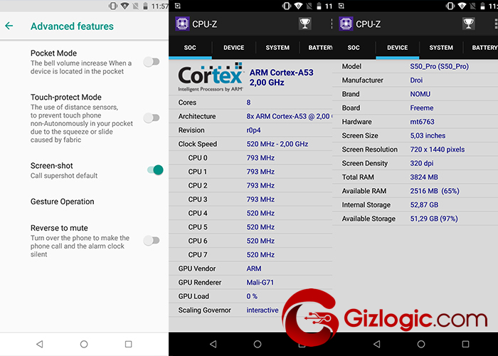498x356 pixels.
Task: Tap the battery status icon in Advanced features
Action: tap(145, 6)
